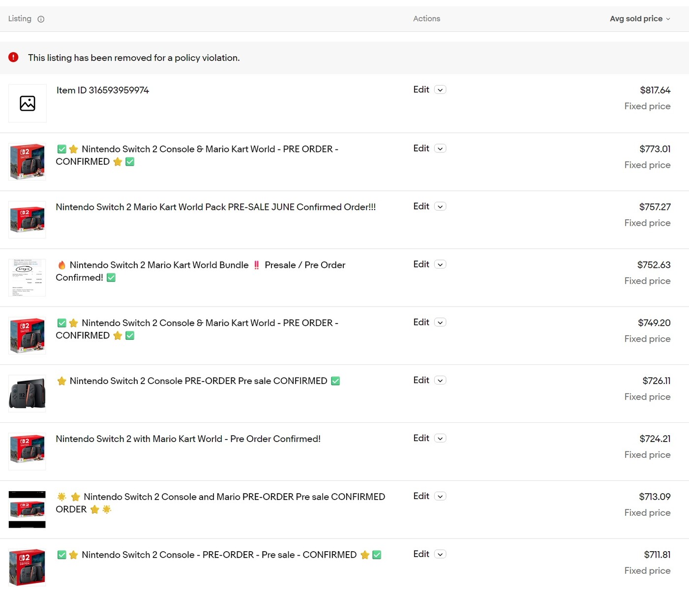Click the $726.11 price value

coord(657,381)
